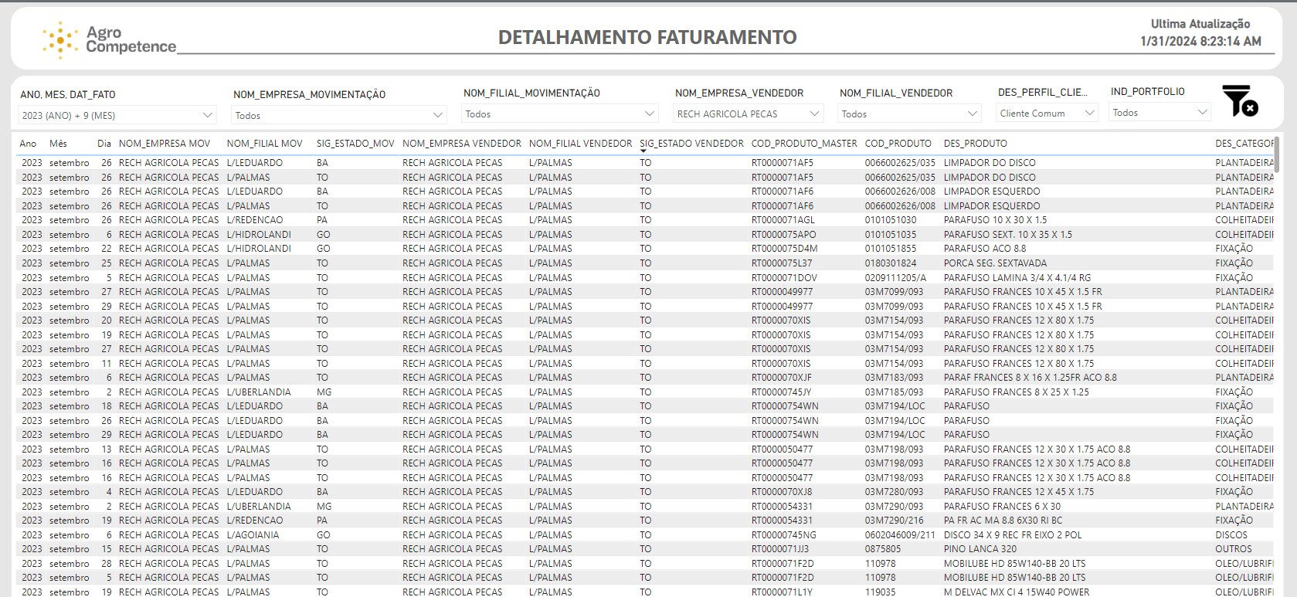Select cell RT0000070XJF

point(781,378)
